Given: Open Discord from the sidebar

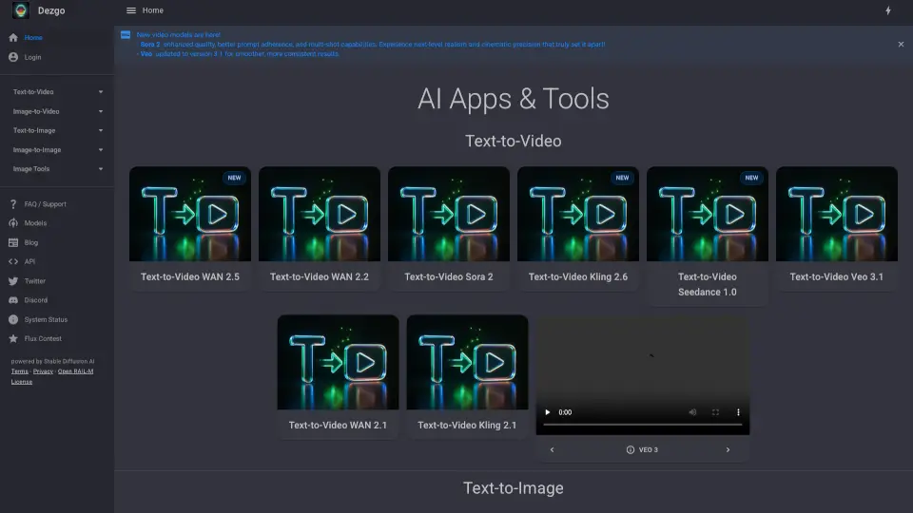Looking at the screenshot, I should point(35,300).
